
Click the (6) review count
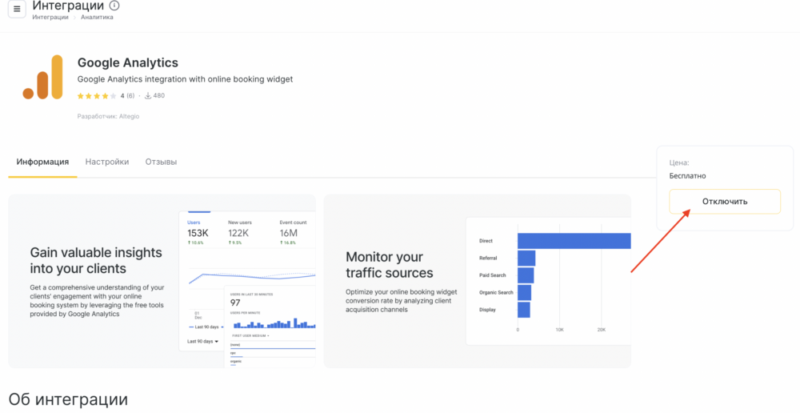(x=130, y=96)
